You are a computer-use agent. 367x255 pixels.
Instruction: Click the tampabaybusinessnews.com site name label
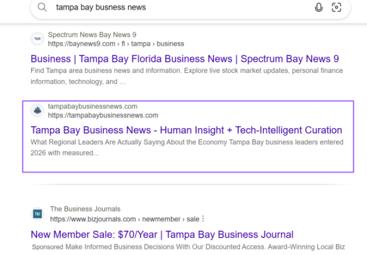[93, 106]
